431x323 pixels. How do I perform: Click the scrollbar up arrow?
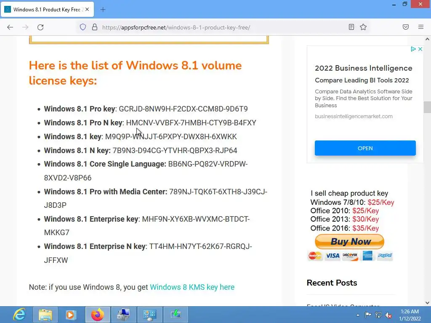[427, 39]
